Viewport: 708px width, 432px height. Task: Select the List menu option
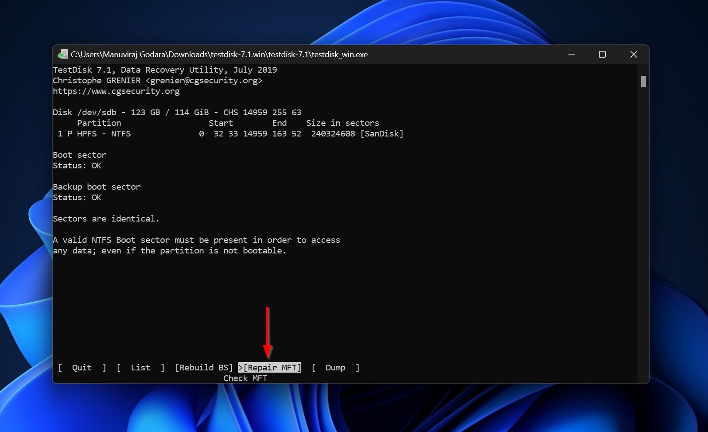point(140,367)
